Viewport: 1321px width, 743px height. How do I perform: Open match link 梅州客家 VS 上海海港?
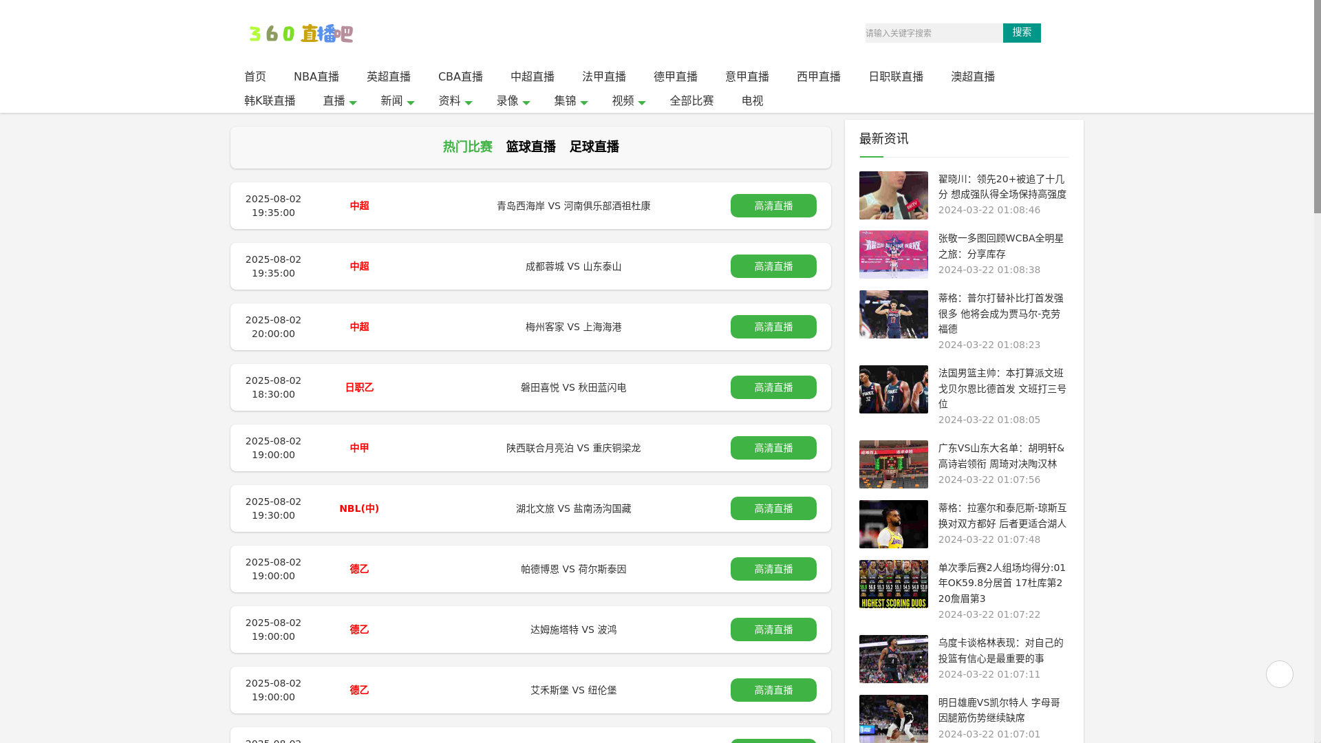tap(574, 327)
